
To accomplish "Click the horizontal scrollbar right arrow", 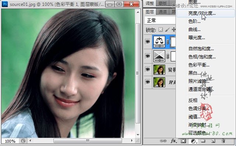I will (x=132, y=141).
